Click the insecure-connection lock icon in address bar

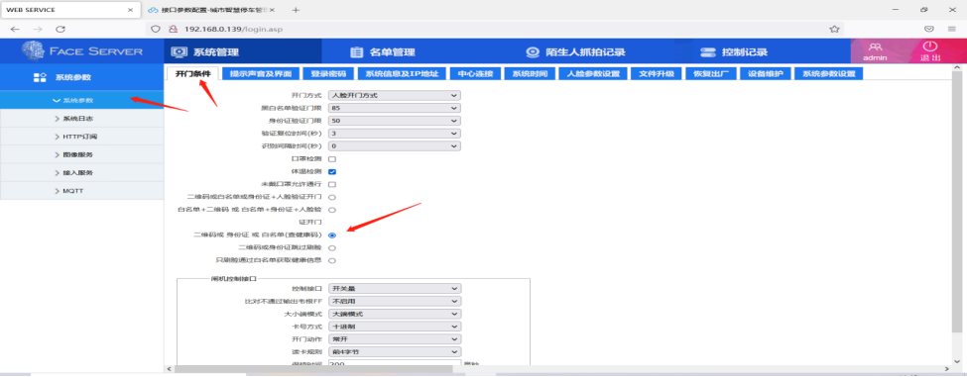(x=174, y=29)
